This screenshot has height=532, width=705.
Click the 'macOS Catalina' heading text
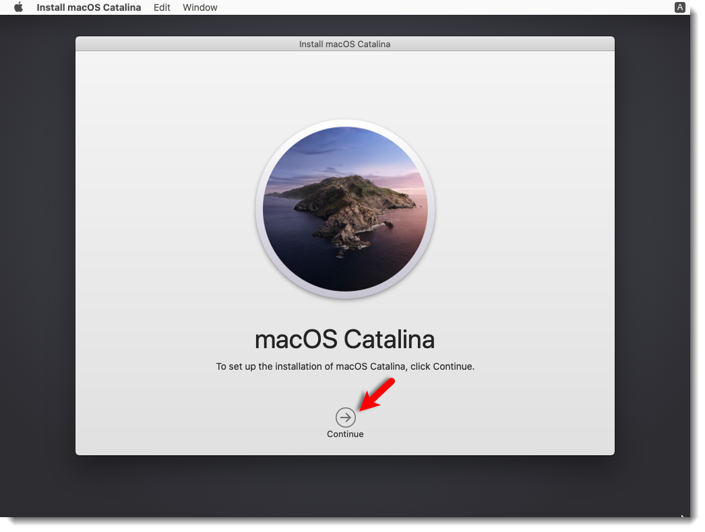pos(345,339)
